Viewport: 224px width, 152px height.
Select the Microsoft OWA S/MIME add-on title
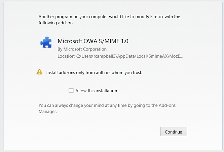[x=93, y=41]
